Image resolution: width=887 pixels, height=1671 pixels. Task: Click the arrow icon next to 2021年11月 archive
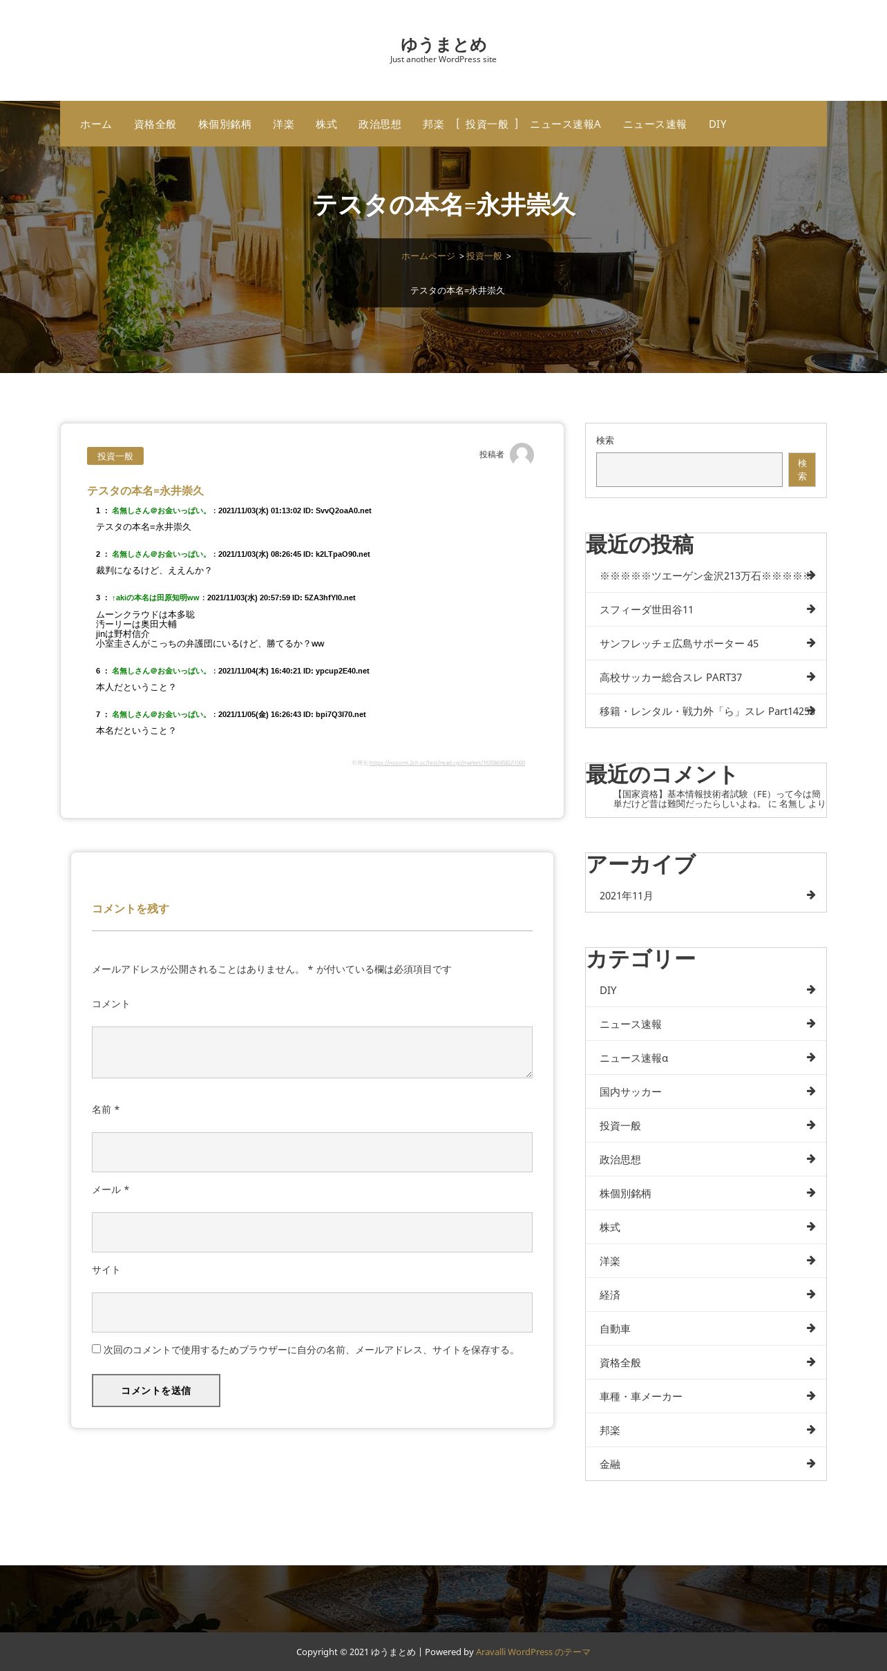(x=811, y=895)
